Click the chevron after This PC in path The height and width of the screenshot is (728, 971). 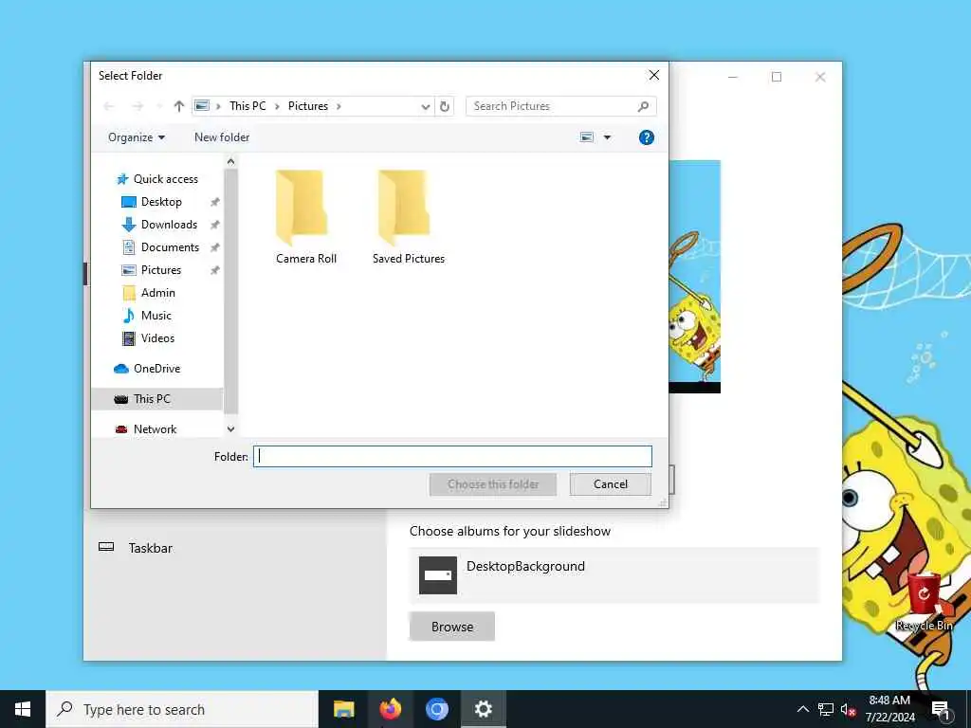tap(276, 106)
